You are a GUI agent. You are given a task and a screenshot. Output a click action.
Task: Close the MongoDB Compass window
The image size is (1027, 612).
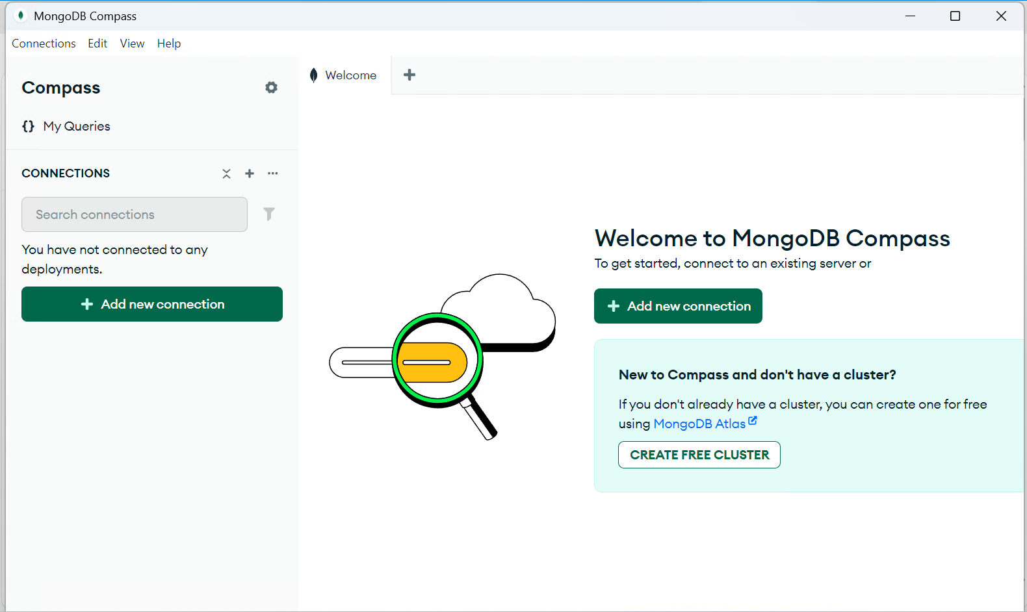tap(1001, 16)
